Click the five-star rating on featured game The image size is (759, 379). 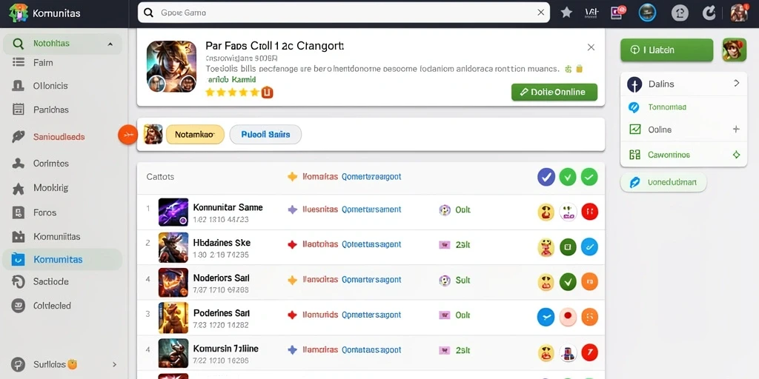[x=233, y=93]
